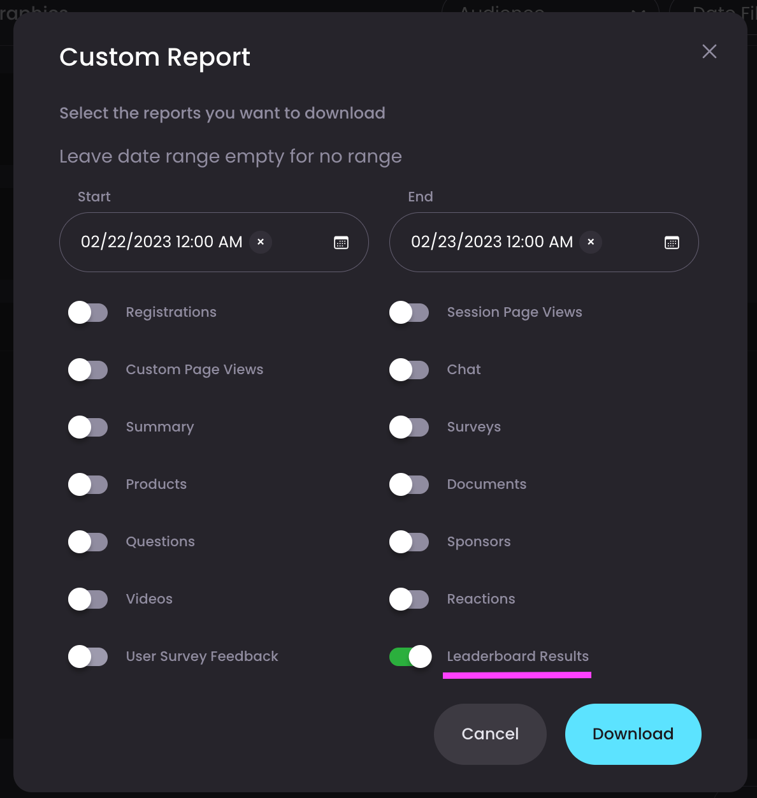757x798 pixels.
Task: Turn on the Reactions toggle
Action: (409, 599)
